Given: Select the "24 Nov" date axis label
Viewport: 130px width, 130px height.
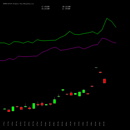Looking at the screenshot, I should [25, 124].
